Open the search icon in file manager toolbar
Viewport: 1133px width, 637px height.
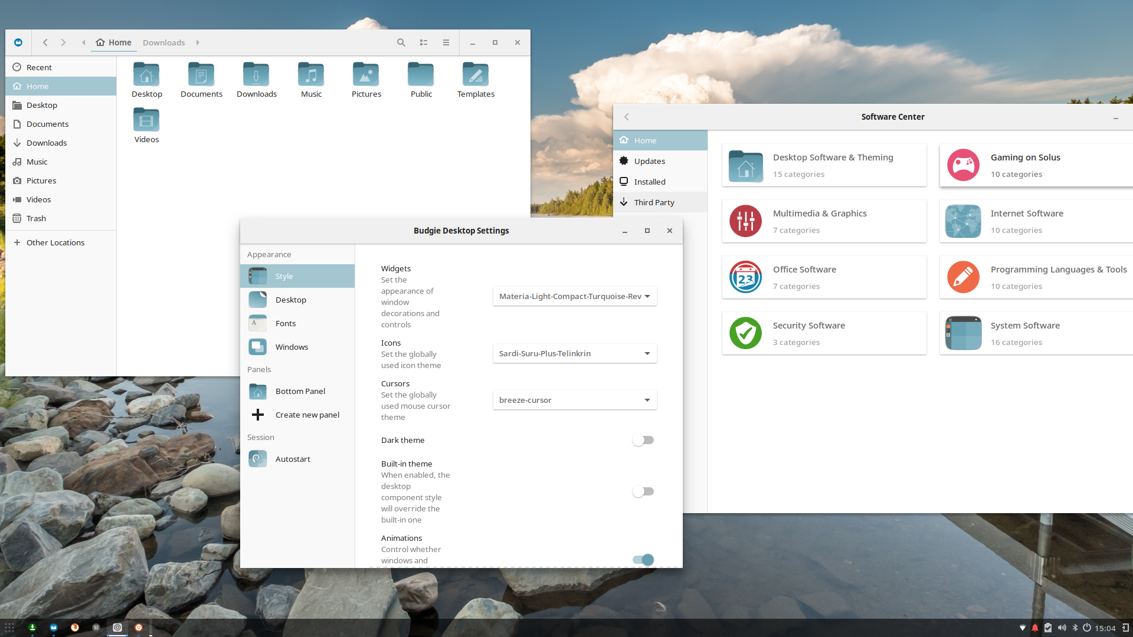tap(401, 42)
